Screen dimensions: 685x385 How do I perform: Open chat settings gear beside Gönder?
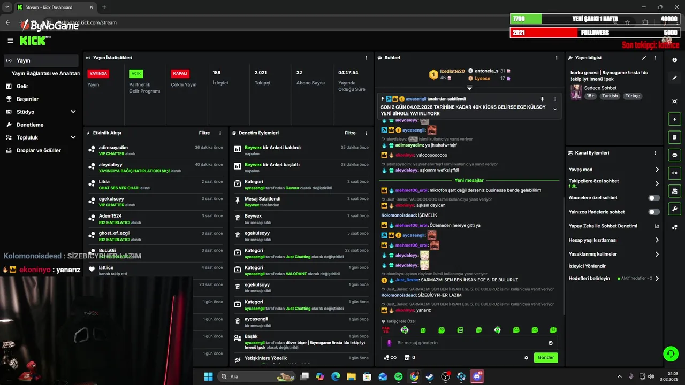526,358
